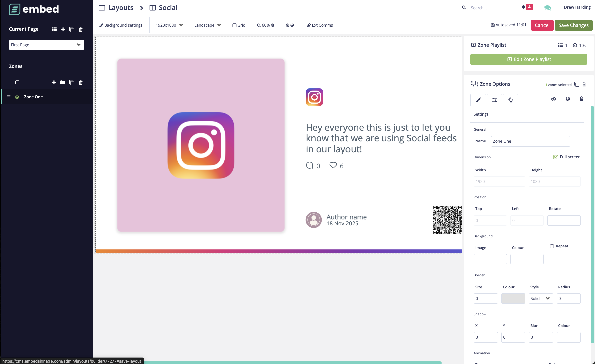Click Edit Zone Playlist button
Viewport: 595px width, 364px height.
(528, 59)
